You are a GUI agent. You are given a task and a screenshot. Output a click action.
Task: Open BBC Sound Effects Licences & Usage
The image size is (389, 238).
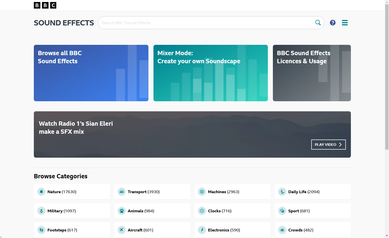pyautogui.click(x=312, y=73)
